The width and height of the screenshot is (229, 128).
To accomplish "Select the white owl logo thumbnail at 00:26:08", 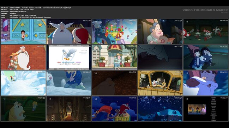I will click(69, 57).
